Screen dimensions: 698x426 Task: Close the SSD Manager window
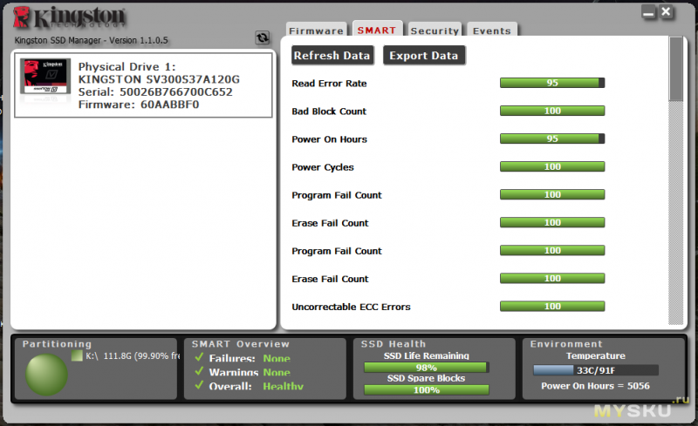[x=666, y=12]
